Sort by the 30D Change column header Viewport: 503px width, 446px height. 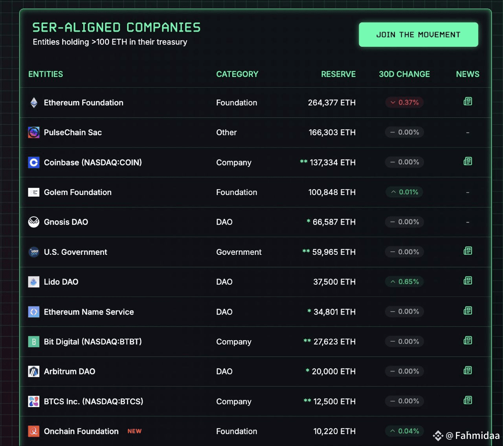pos(404,74)
